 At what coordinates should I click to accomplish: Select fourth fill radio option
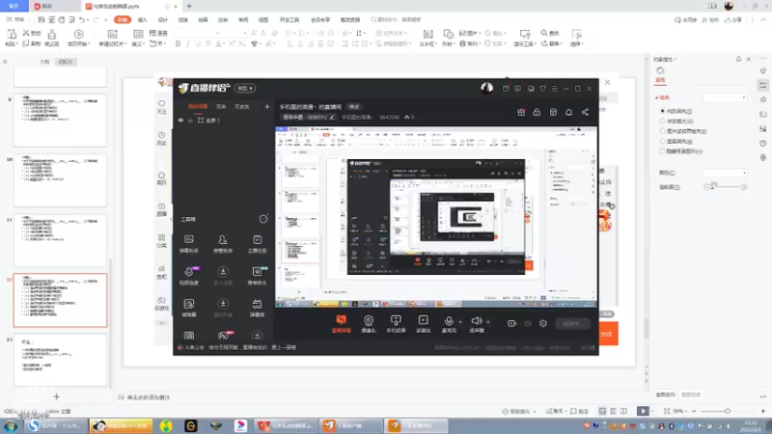pos(662,141)
